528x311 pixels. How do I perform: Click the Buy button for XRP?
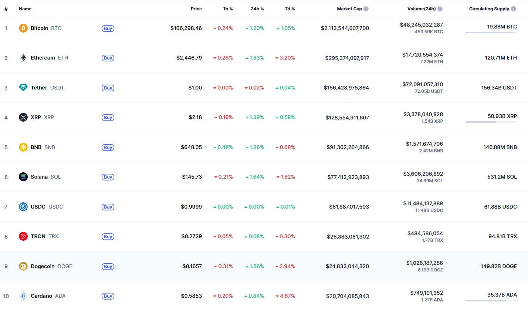(x=108, y=118)
